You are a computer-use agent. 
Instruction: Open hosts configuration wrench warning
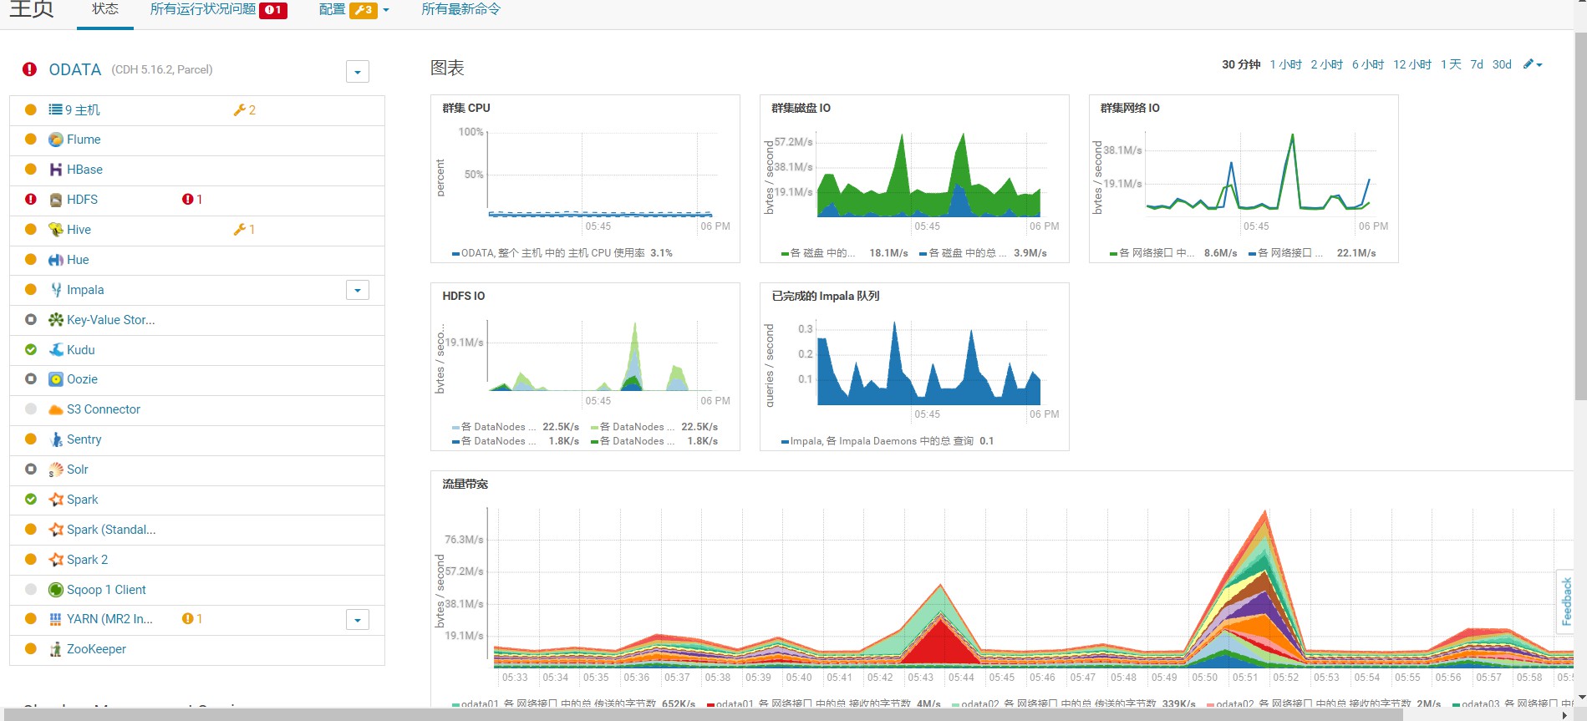(x=244, y=109)
